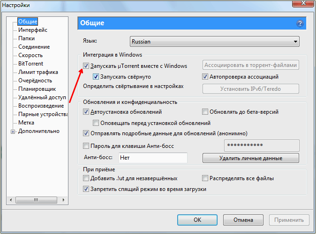Click the OK button
Viewport: 316px width, 234px height.
tap(197, 219)
